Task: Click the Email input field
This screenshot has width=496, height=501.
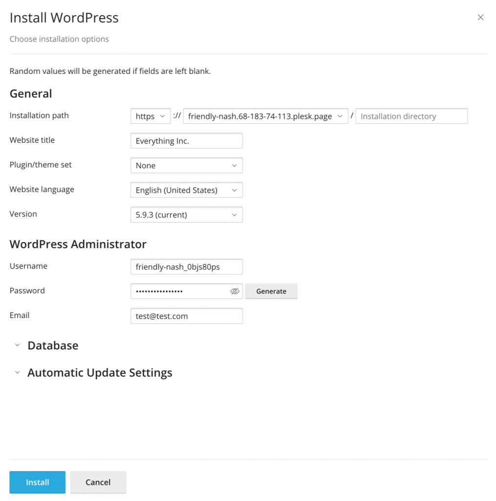Action: (x=186, y=316)
